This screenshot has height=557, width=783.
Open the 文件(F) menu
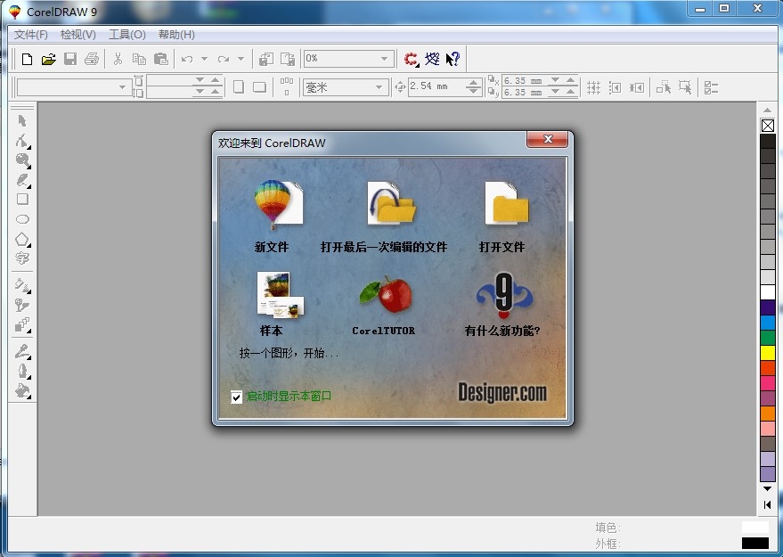tap(30, 34)
